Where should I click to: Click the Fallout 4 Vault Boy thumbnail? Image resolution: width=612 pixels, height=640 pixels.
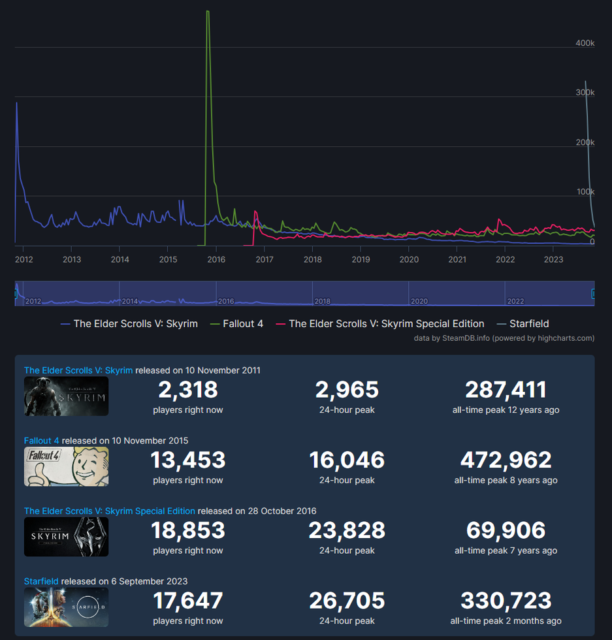tap(66, 466)
